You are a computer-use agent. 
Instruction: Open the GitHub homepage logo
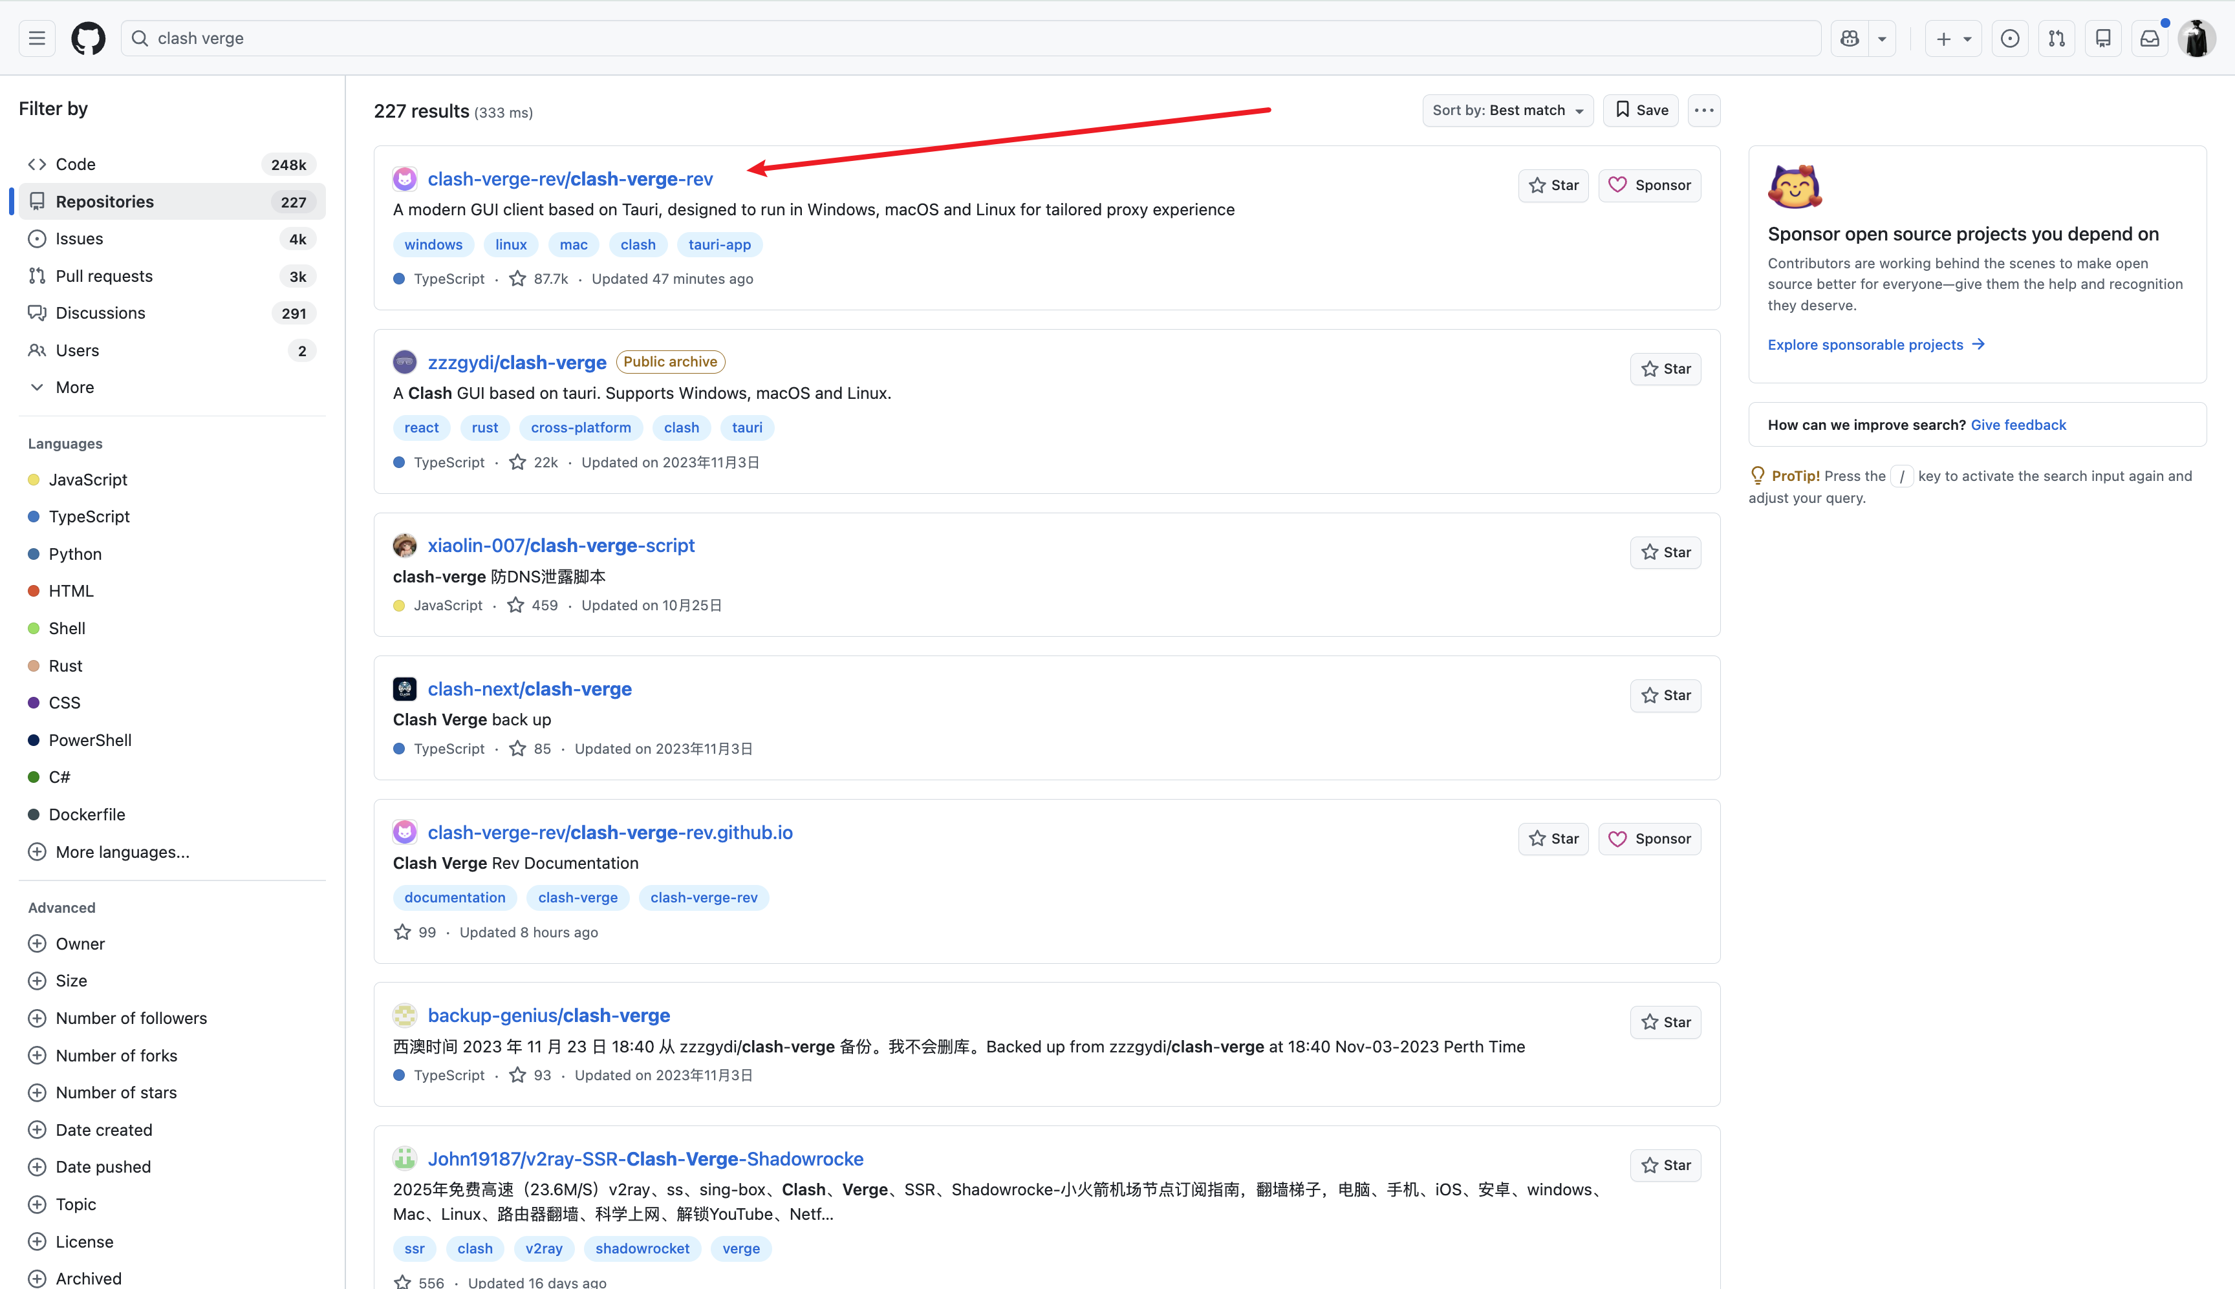88,38
